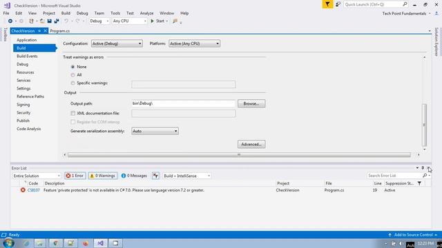The width and height of the screenshot is (442, 248).
Task: Open the Project menu
Action: [x=49, y=13]
